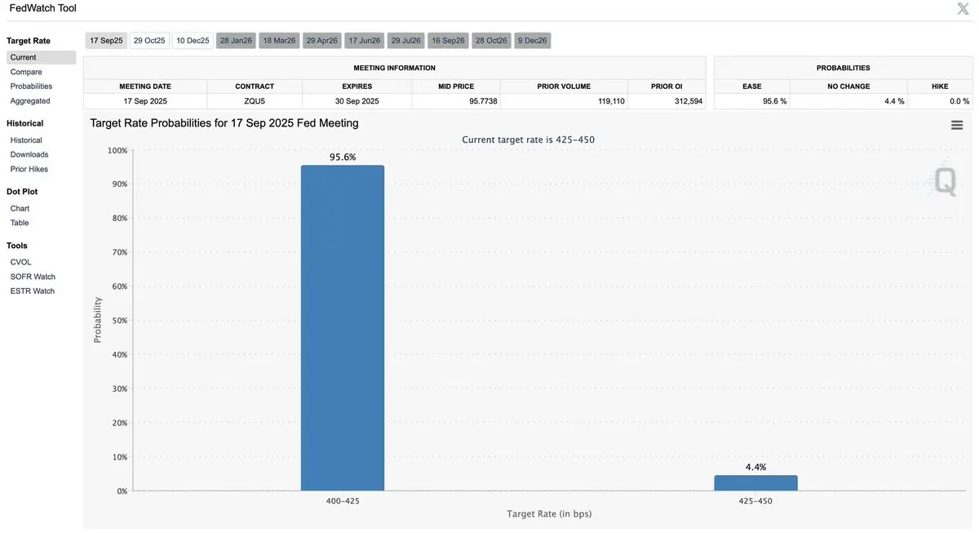Screen dimensions: 979x533
Task: Open the Probabilities sidebar item
Action: pyautogui.click(x=31, y=87)
